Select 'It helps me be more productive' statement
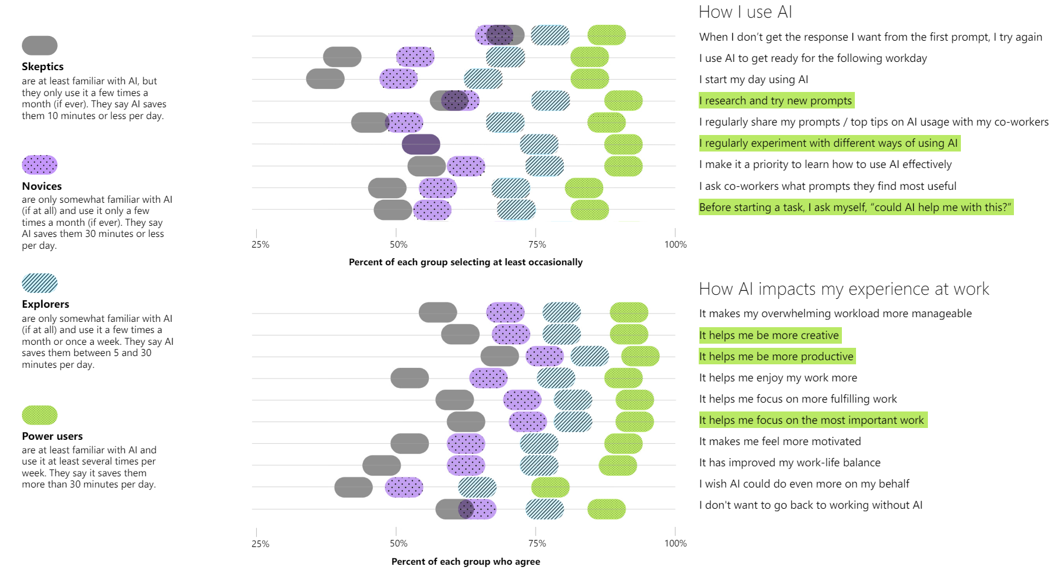Screen dimensions: 1064x573 tap(776, 357)
